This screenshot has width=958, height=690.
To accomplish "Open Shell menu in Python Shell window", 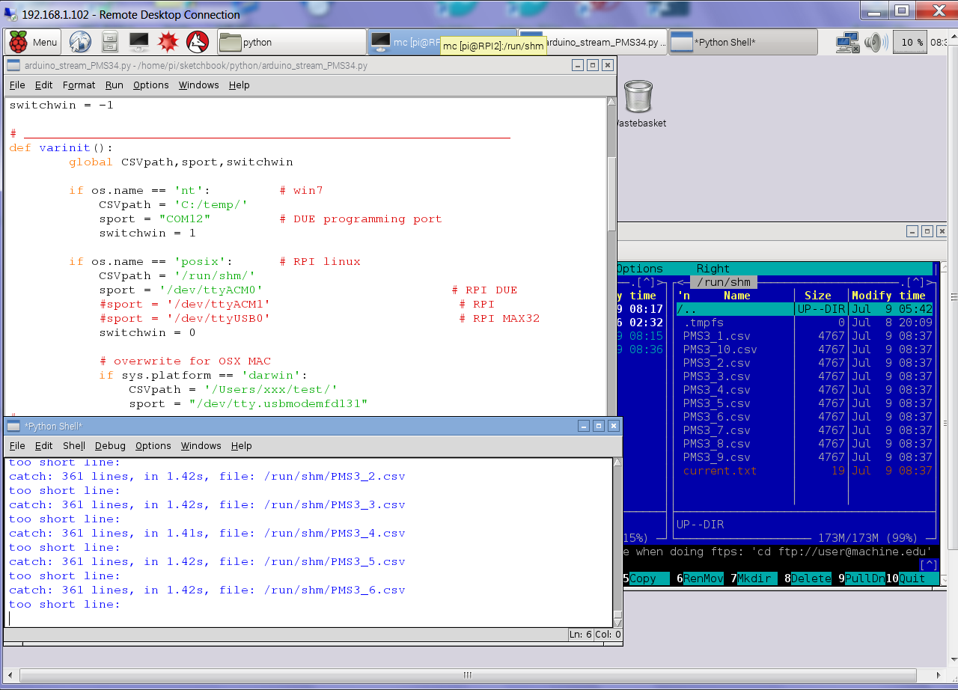I will point(73,446).
